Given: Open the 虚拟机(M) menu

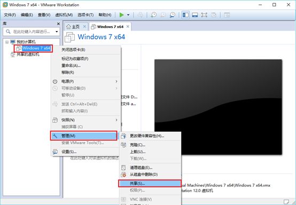Looking at the screenshot, I should point(64,15).
